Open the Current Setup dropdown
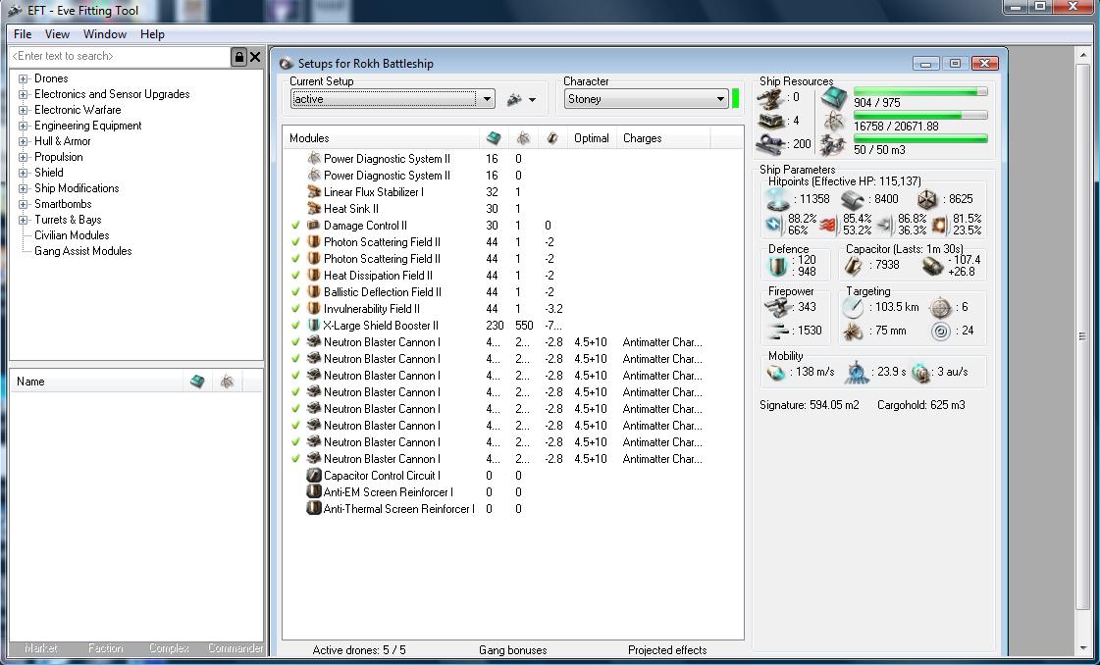 tap(487, 99)
